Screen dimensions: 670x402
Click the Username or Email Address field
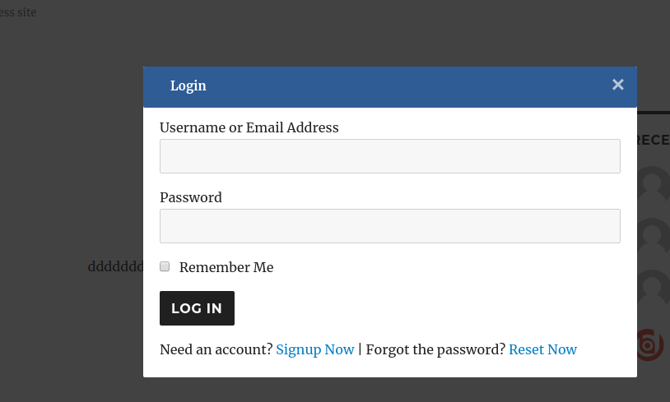389,156
